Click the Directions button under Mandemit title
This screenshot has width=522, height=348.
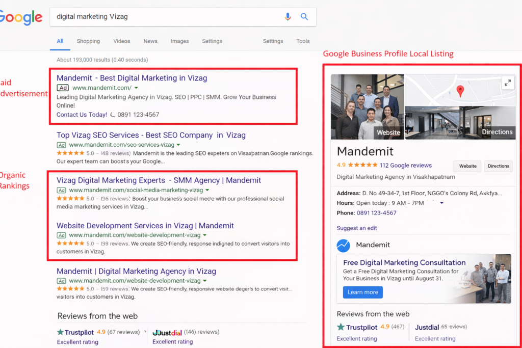coord(498,166)
